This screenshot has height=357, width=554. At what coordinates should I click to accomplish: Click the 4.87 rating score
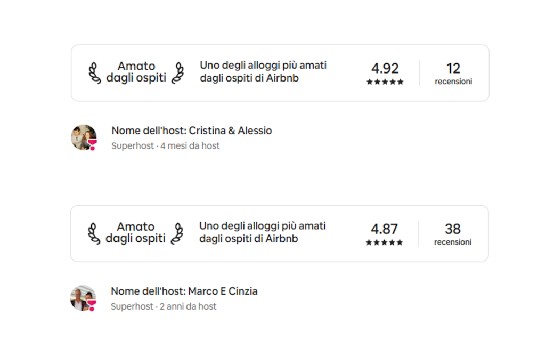tap(384, 229)
